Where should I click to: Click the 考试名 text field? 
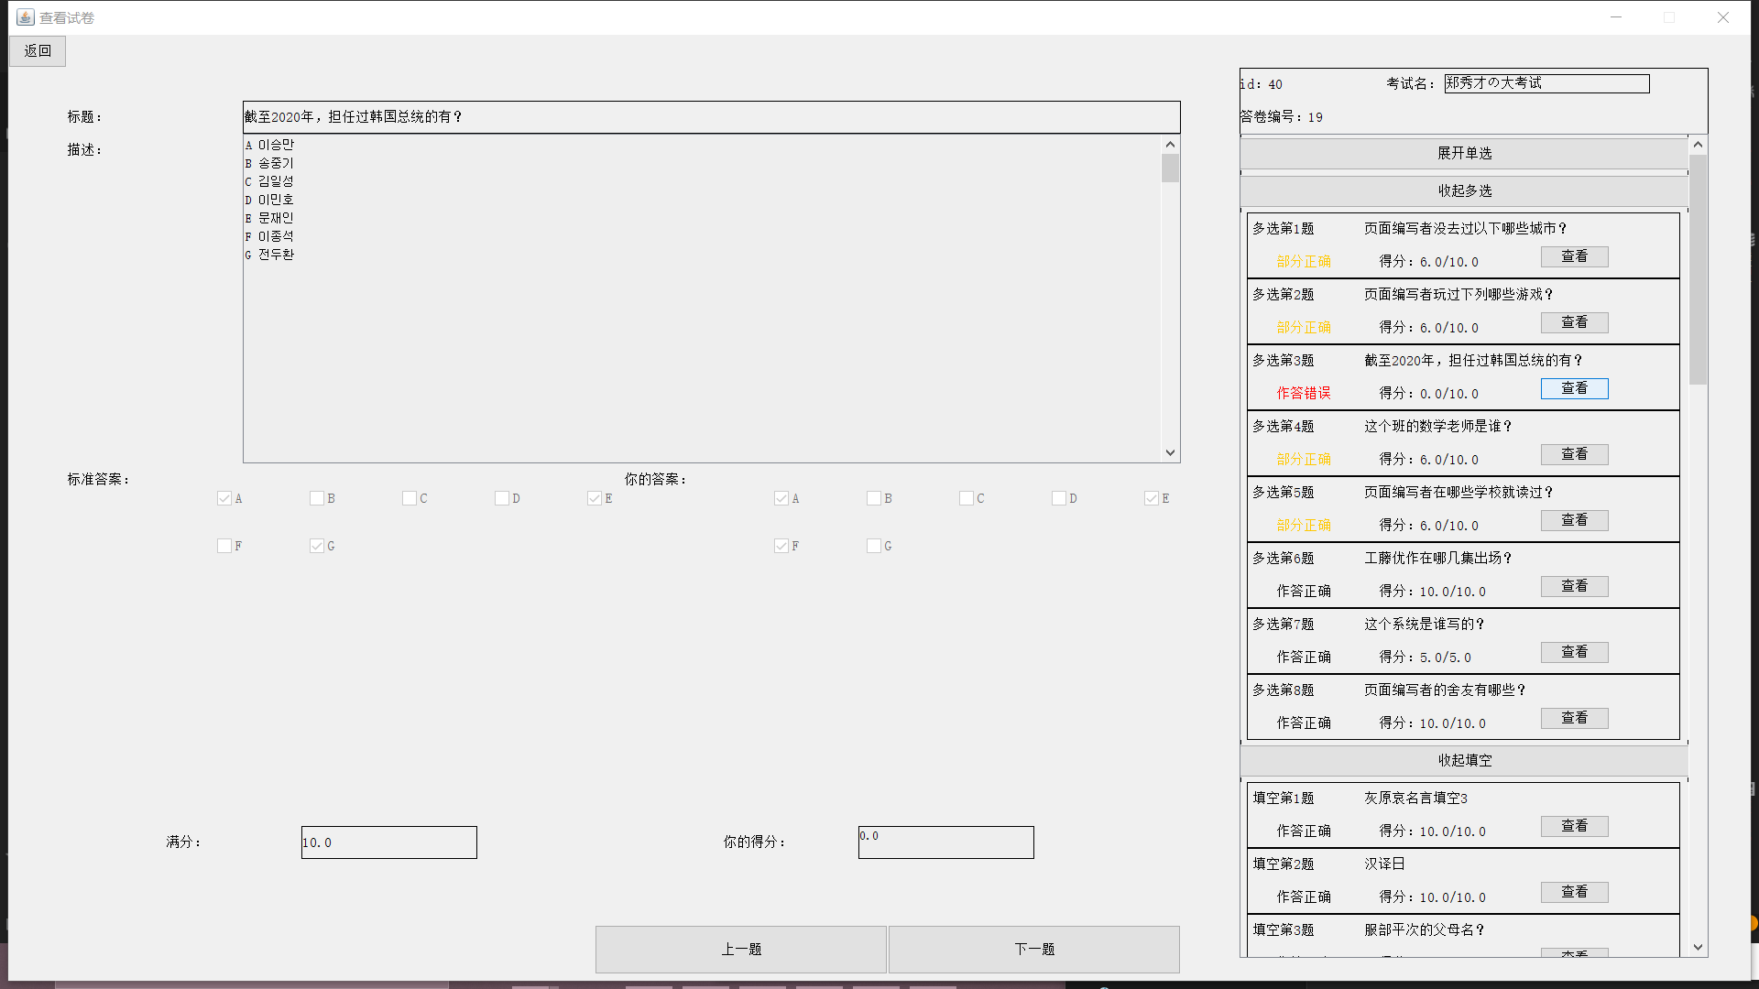coord(1546,83)
